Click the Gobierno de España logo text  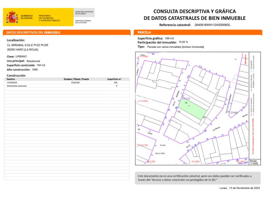(26, 18)
